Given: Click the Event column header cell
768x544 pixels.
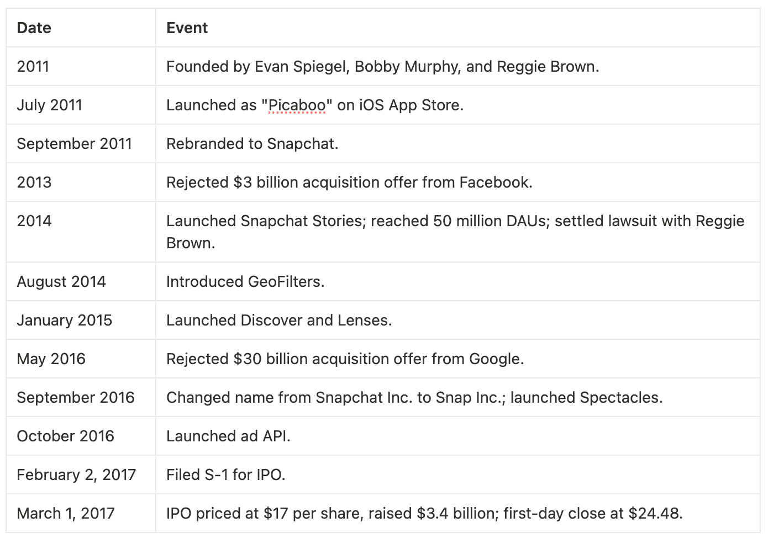Looking at the screenshot, I should click(457, 28).
